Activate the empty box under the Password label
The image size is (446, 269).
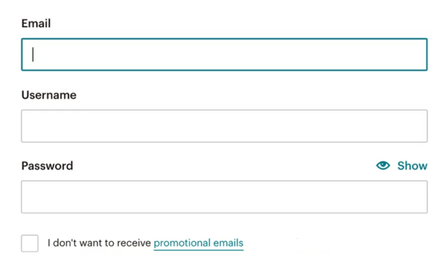pyautogui.click(x=224, y=197)
